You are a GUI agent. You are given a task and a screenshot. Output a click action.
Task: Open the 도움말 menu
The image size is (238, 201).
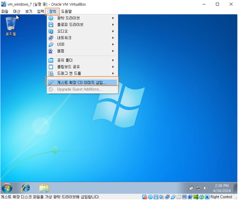(66, 11)
